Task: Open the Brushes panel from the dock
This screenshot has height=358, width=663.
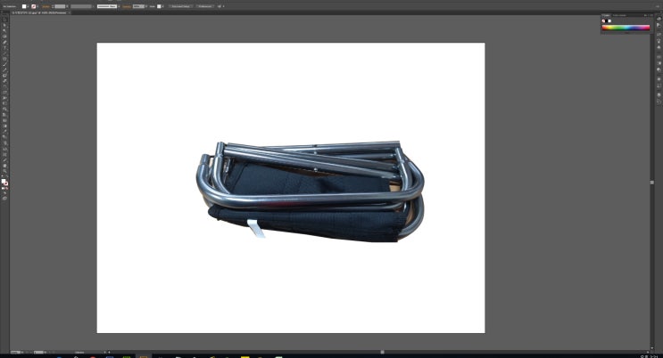Action: pos(659,41)
